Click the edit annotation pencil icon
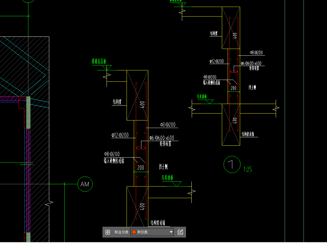 coord(181,232)
